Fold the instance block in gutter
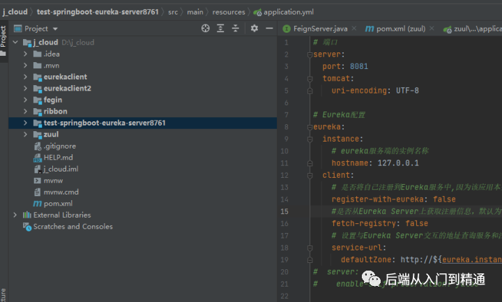The image size is (502, 302). click(310, 139)
